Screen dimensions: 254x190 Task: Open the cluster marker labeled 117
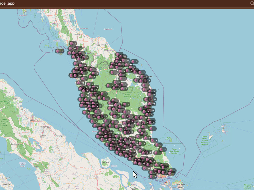(x=94, y=95)
